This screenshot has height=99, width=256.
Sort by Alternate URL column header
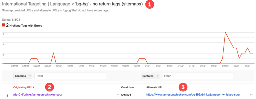154,87
